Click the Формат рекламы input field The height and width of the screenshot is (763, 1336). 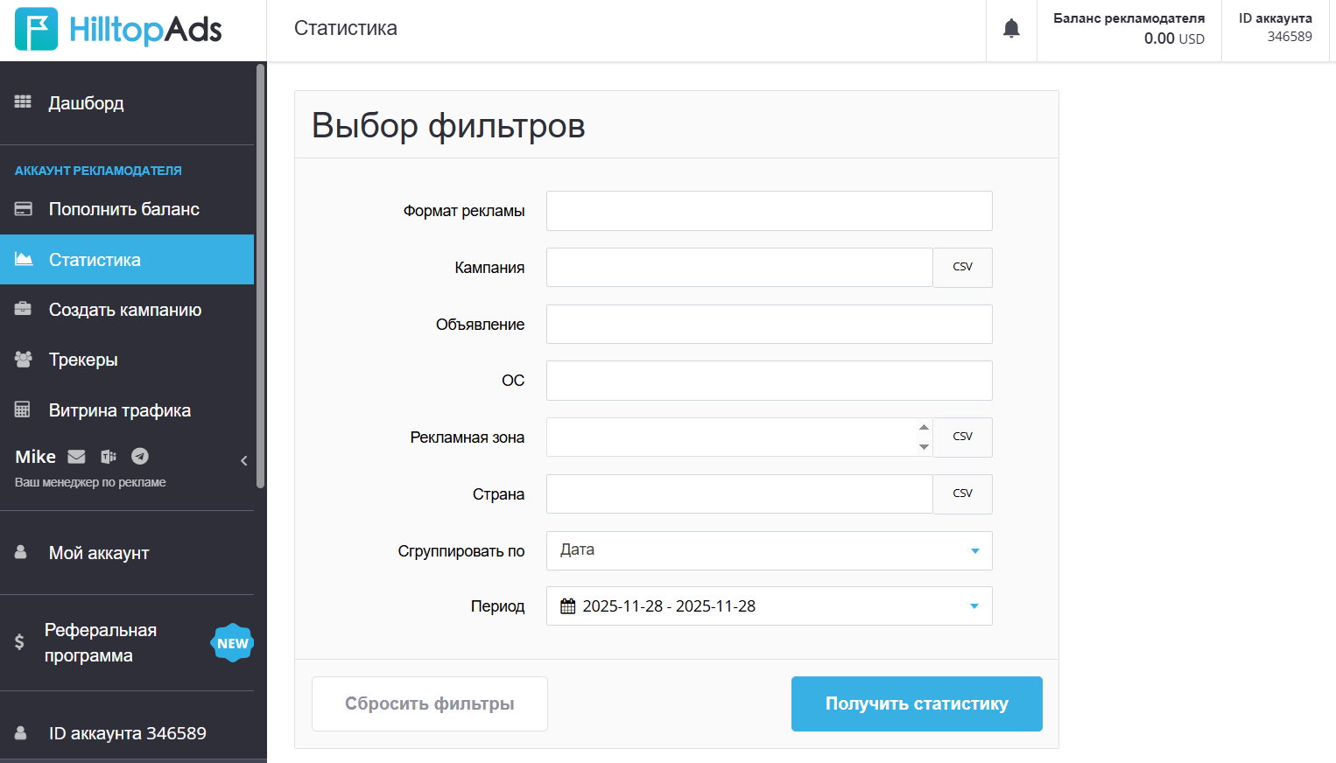(769, 211)
